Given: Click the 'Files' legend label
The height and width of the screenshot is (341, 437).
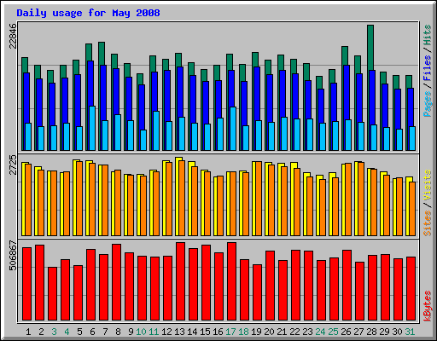Looking at the screenshot, I should click(x=428, y=68).
